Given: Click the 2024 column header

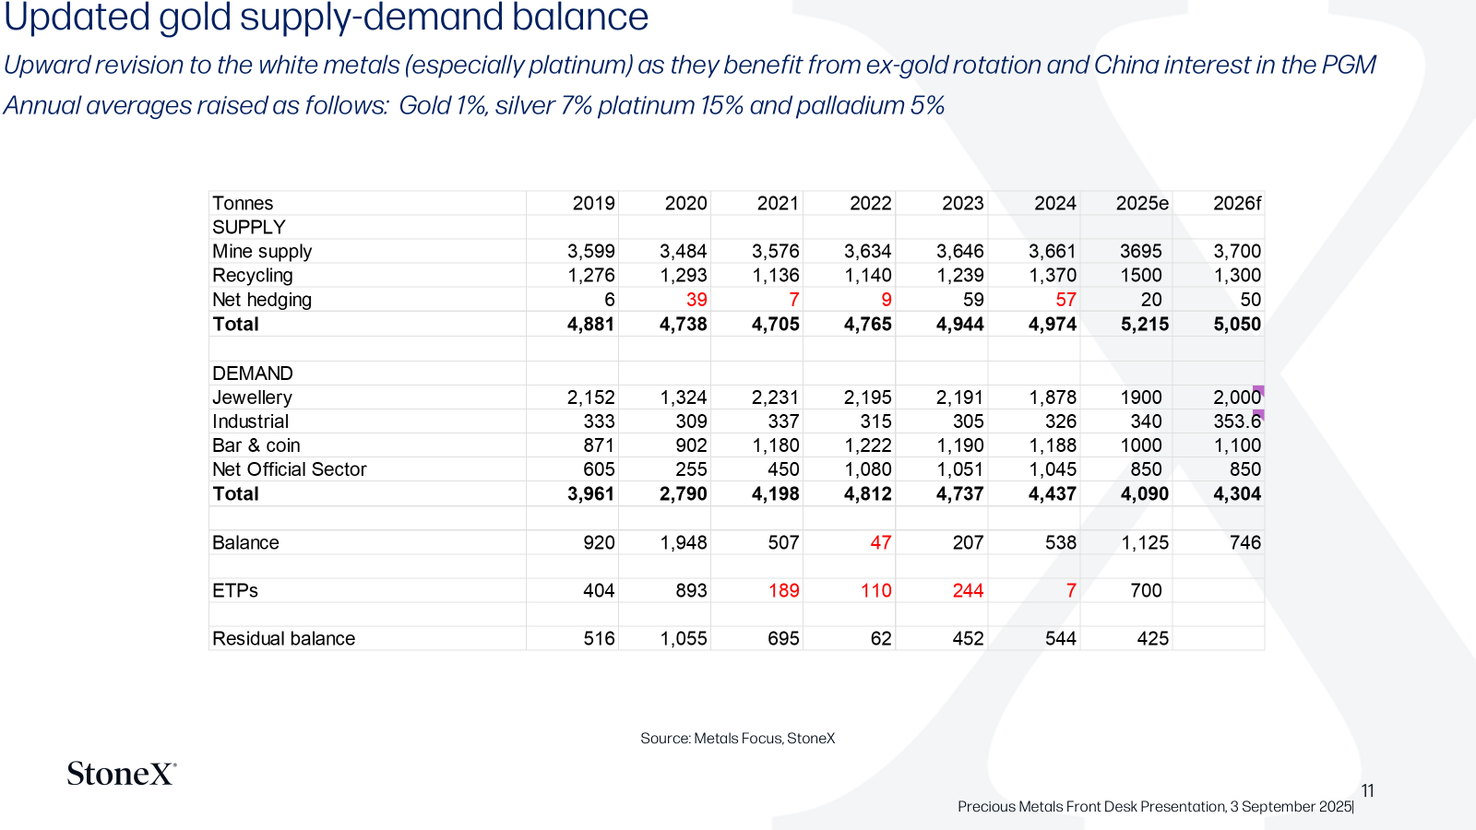Looking at the screenshot, I should point(1055,204).
